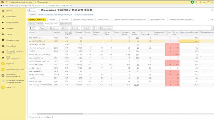Select the Основное navigation item
Viewport: 214px width, 120px height.
[x=32, y=15]
